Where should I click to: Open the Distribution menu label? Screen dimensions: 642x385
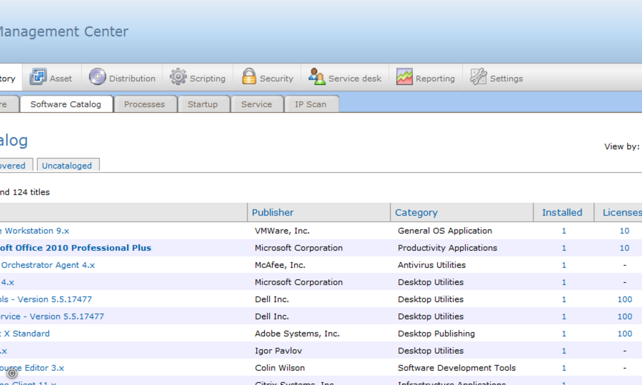(132, 79)
